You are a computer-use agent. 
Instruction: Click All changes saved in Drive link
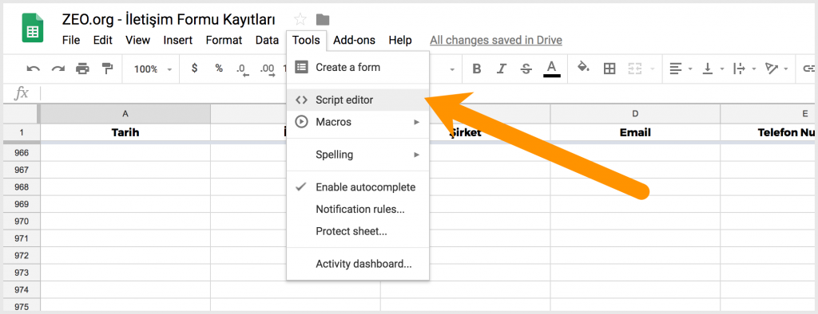[x=496, y=40]
